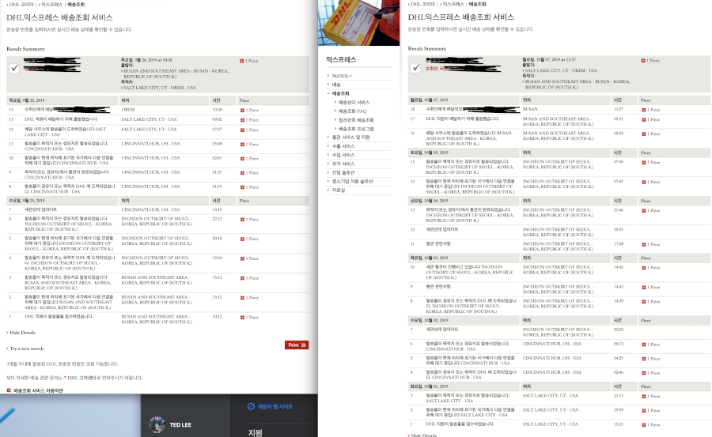Viewport: 712px width, 437px height.
Task: Expand piece details for the 10:38 OREM delivery row
Action: pos(242,111)
